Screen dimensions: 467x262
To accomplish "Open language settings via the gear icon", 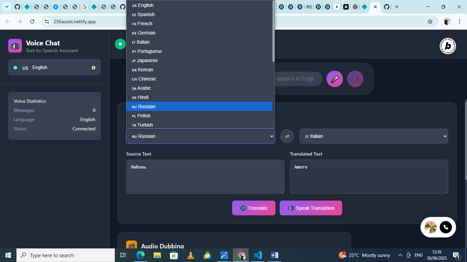I will [93, 68].
